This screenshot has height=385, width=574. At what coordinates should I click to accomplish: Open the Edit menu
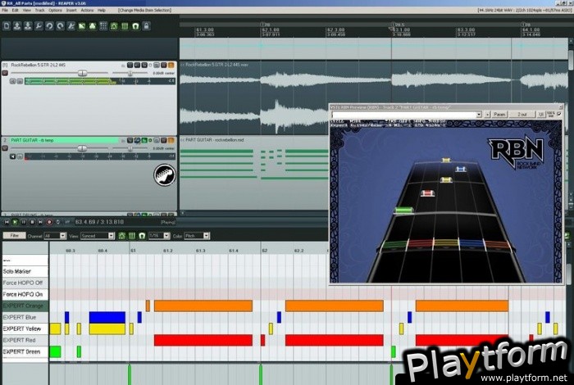point(15,10)
